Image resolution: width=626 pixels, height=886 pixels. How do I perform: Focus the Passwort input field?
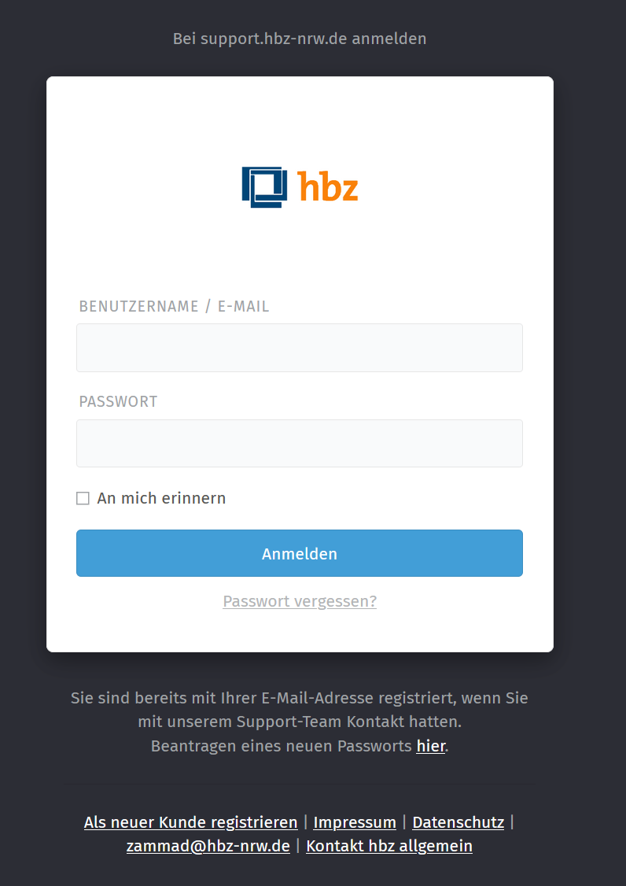click(x=300, y=443)
